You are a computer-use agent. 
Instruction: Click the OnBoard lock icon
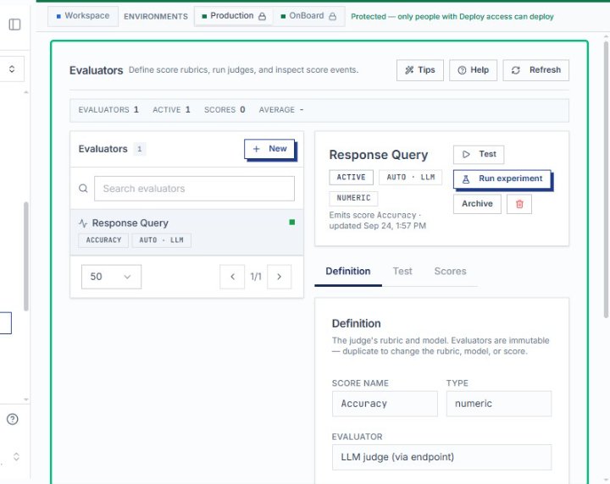coord(332,16)
